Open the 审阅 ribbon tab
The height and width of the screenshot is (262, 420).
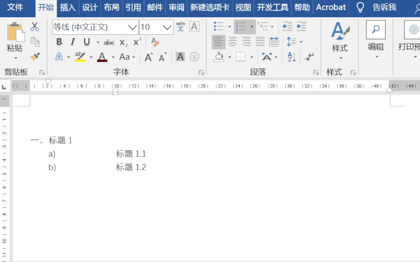pyautogui.click(x=177, y=7)
